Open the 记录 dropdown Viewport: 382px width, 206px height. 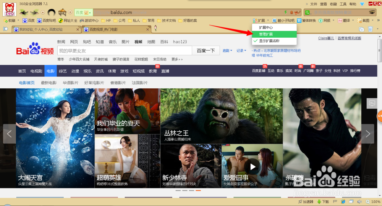(x=241, y=51)
